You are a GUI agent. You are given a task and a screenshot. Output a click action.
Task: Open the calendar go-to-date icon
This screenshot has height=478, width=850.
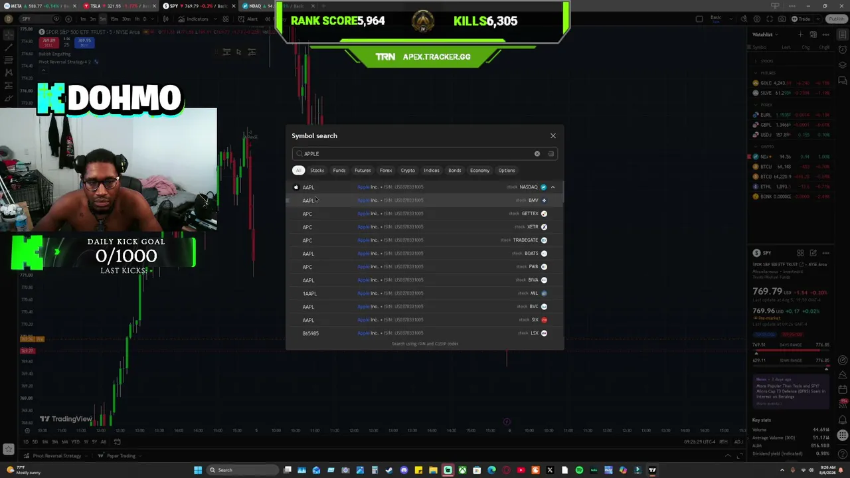[x=117, y=442]
